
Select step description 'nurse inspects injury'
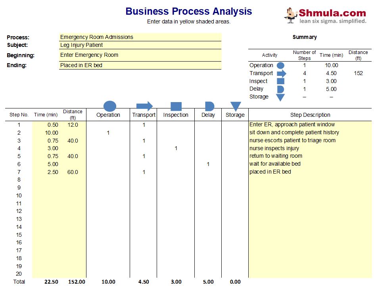[274, 148]
